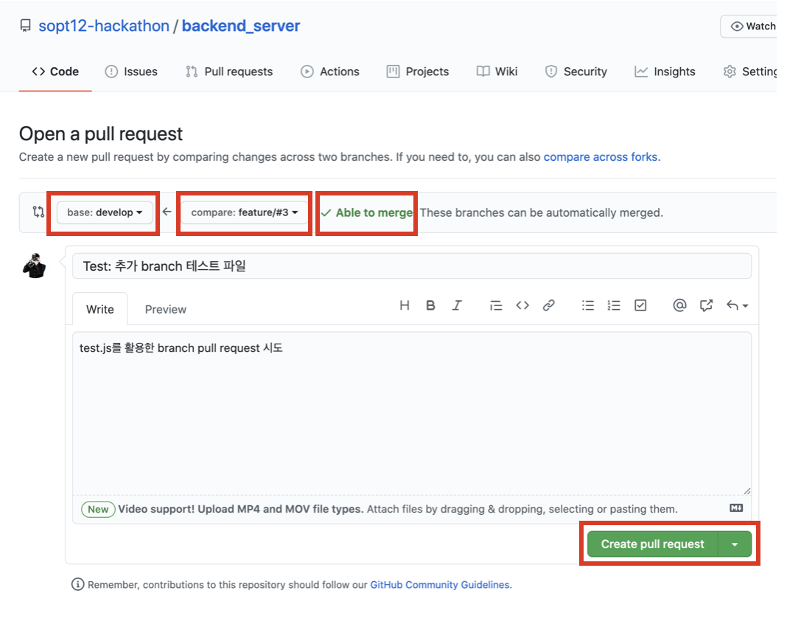Insert a bulleted list
This screenshot has height=624, width=787.
588,305
